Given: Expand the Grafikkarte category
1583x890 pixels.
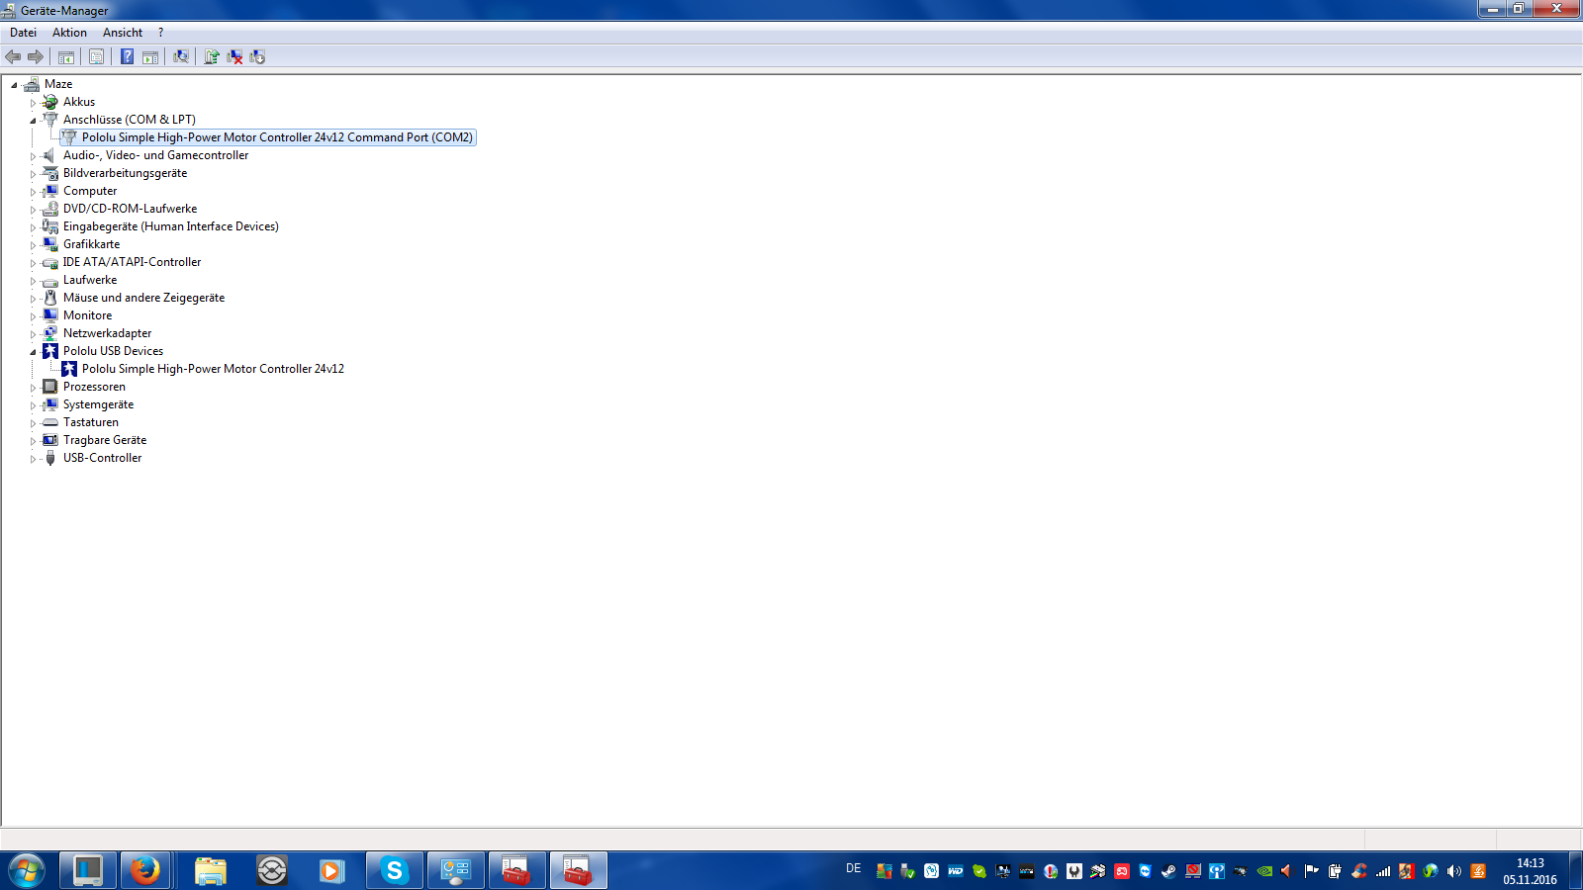Looking at the screenshot, I should 33,245.
